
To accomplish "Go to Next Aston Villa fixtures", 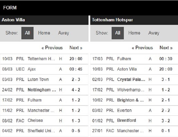I will coord(76,48).
